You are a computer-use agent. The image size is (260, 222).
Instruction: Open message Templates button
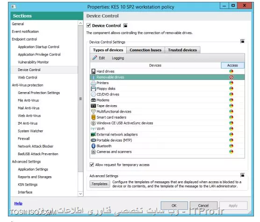pos(100,184)
